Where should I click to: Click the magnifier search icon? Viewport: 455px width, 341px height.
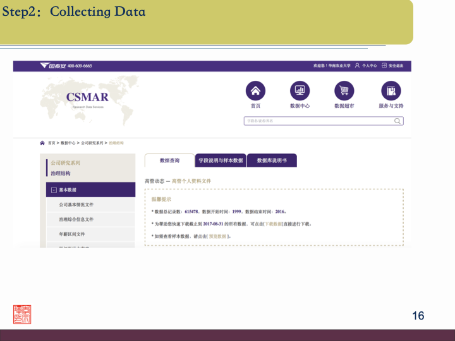point(397,121)
